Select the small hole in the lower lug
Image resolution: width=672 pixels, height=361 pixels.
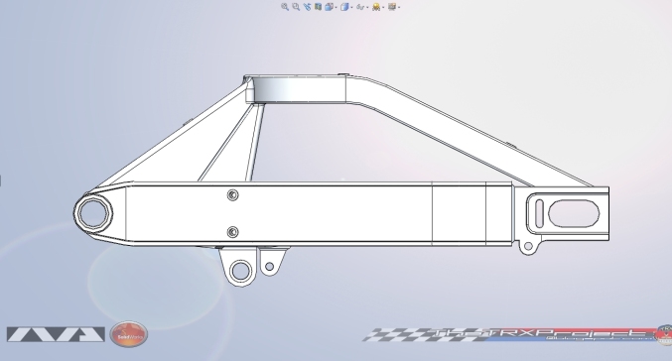[270, 267]
